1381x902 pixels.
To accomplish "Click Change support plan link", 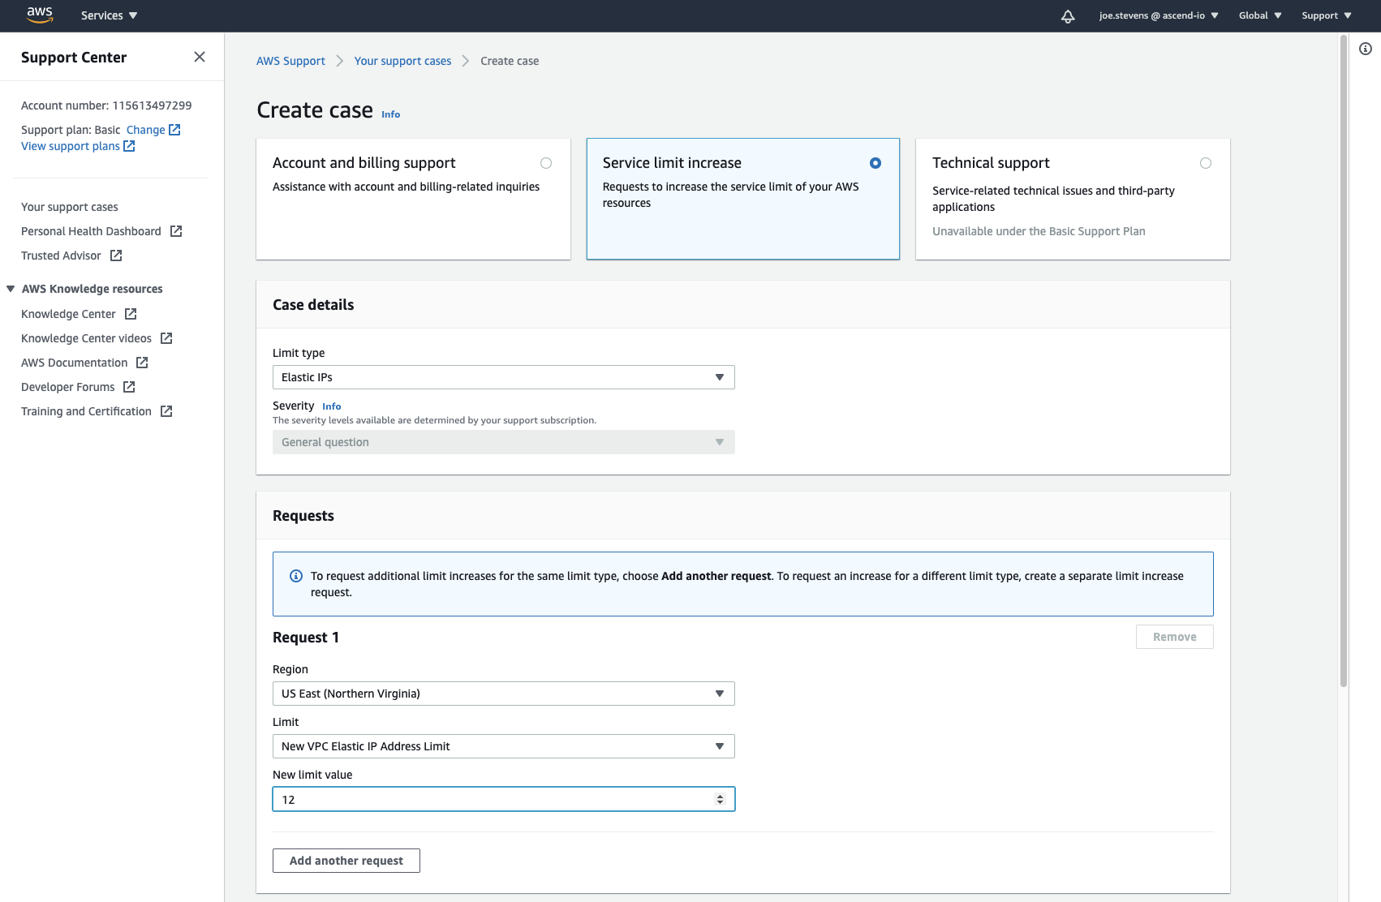I will (145, 130).
